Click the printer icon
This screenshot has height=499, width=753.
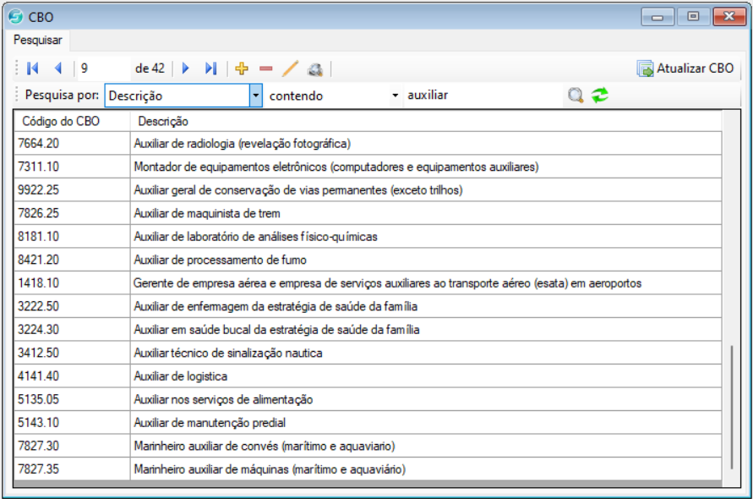[x=315, y=69]
